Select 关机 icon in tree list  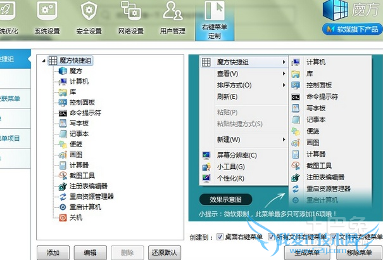point(63,218)
